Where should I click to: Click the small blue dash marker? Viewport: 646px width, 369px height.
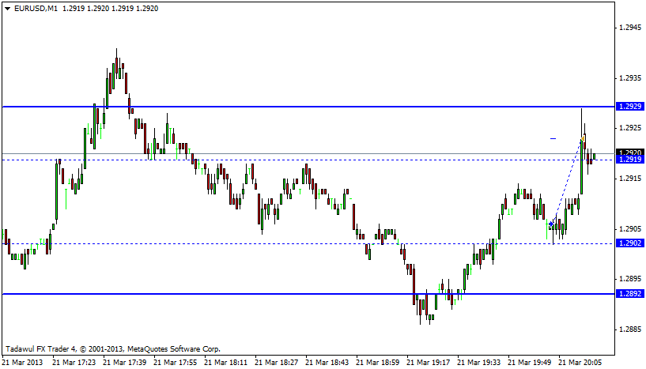pyautogui.click(x=553, y=138)
